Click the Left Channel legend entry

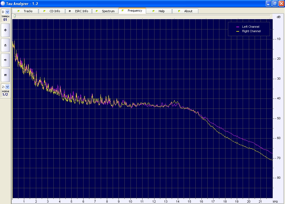[x=250, y=27]
